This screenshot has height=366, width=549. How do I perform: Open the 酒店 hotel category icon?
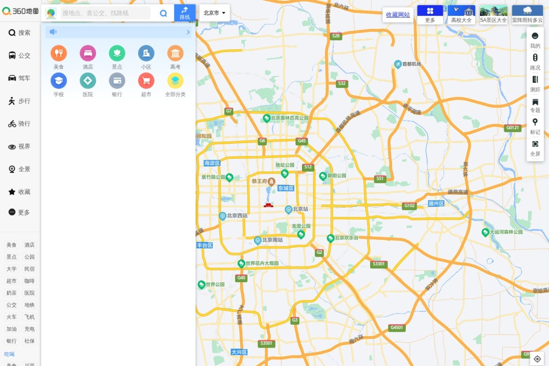tap(88, 54)
